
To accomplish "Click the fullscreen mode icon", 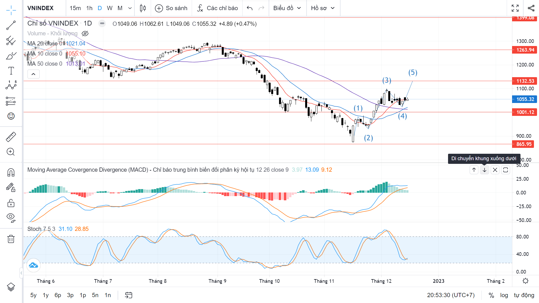I will tap(515, 8).
